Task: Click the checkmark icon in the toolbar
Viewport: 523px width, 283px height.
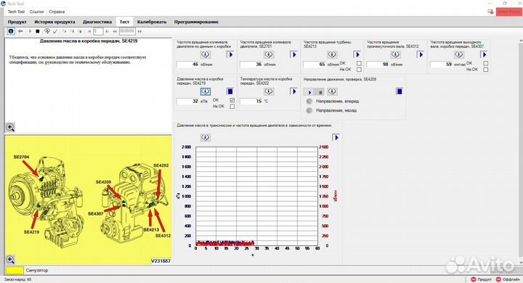Action: coord(55,31)
